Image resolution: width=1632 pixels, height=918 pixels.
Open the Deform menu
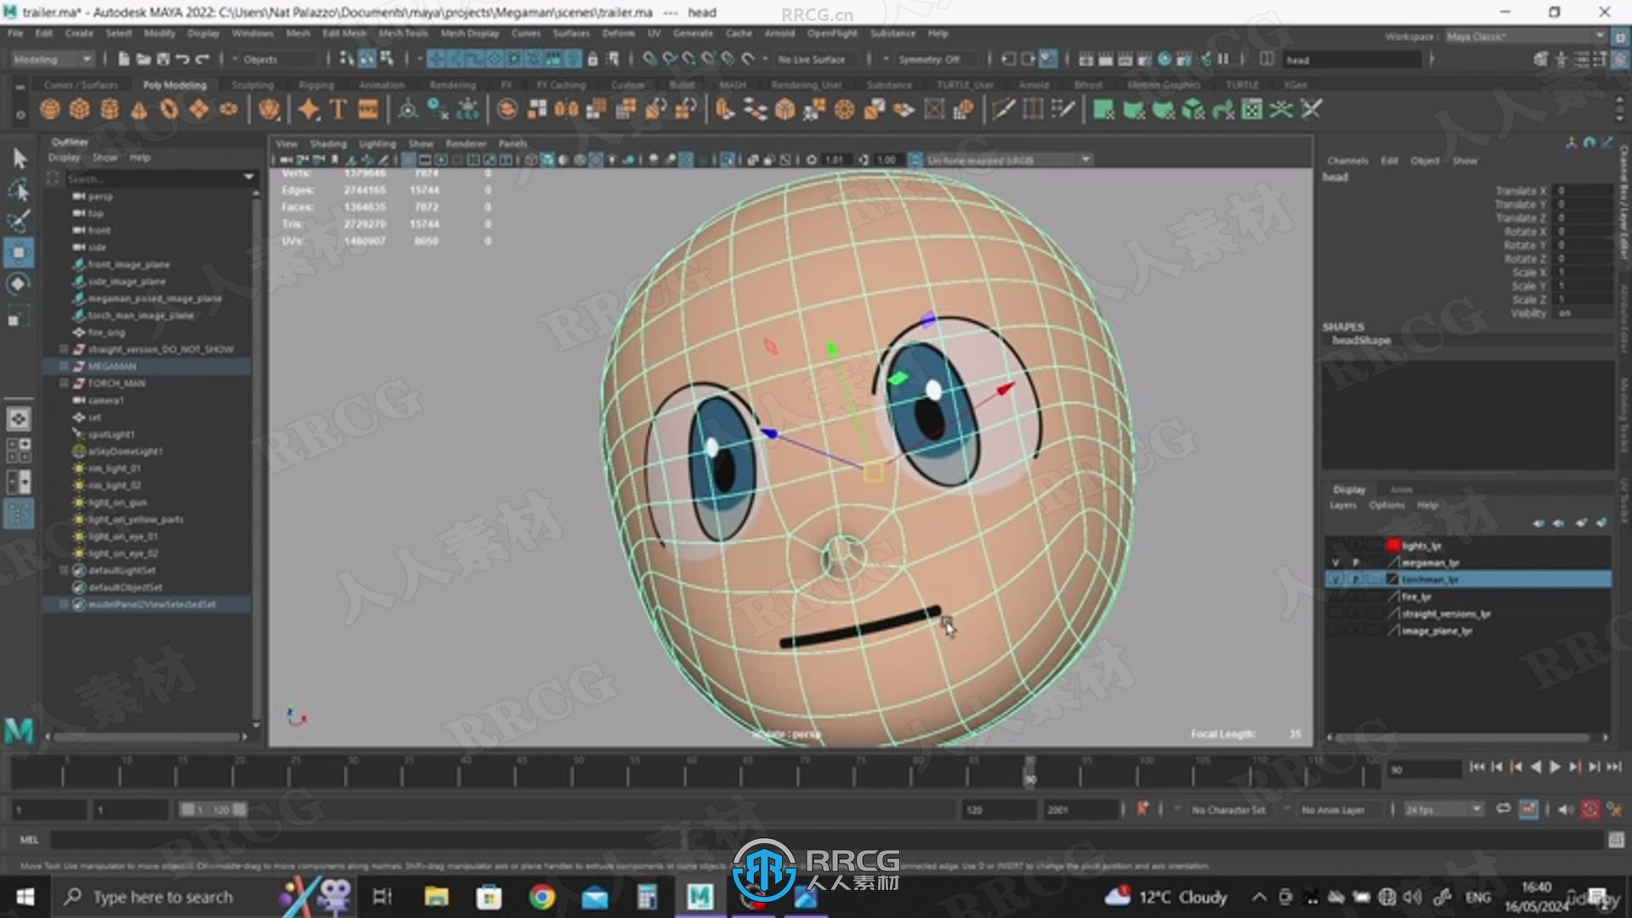[x=619, y=33]
